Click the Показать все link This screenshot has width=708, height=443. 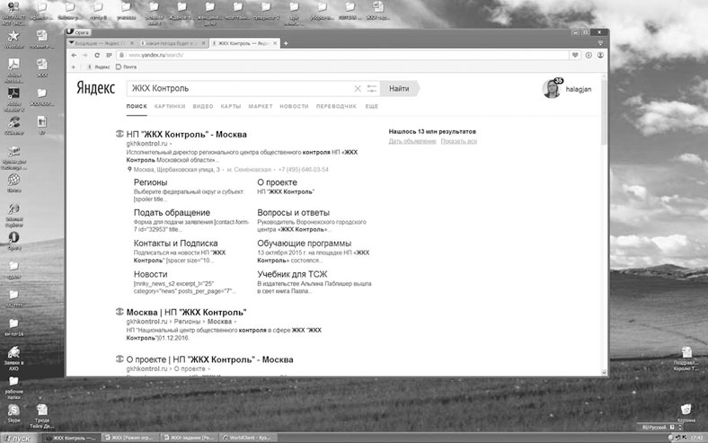coord(459,141)
